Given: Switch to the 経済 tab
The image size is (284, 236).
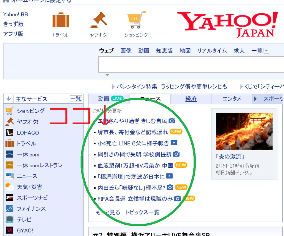Looking at the screenshot, I should pyautogui.click(x=191, y=99).
